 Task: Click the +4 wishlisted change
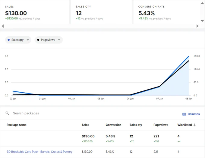tap(179, 141)
